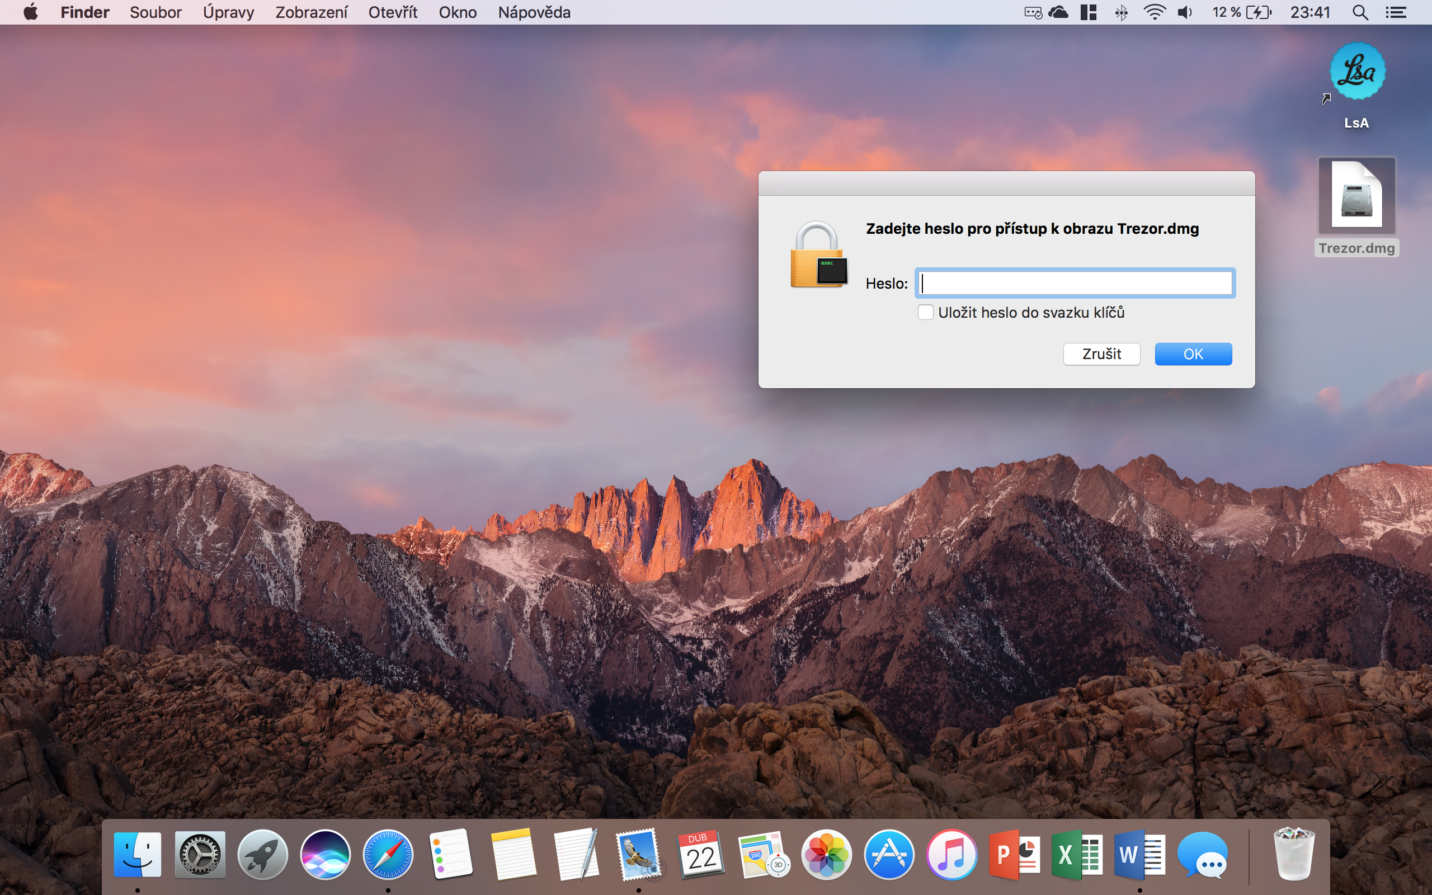Confirm the password with OK
The image size is (1432, 895).
click(1193, 354)
